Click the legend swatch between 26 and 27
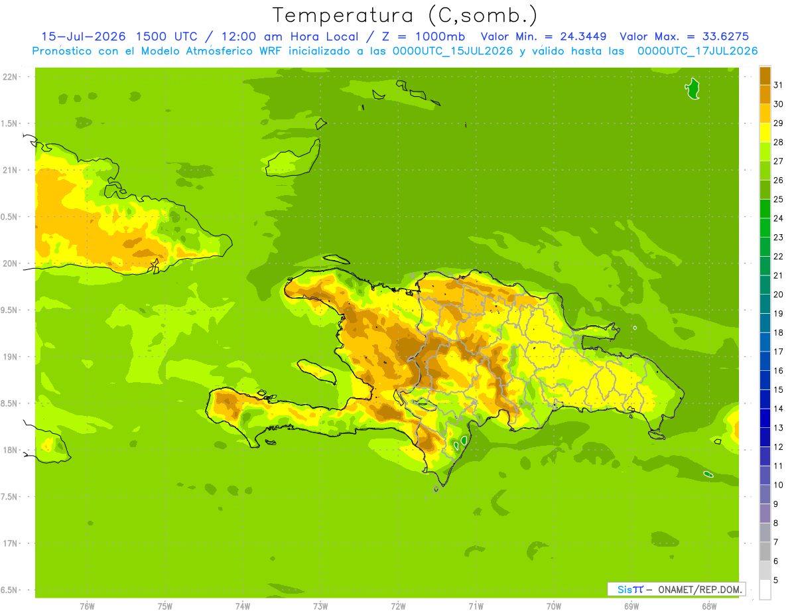This screenshot has height=615, width=796. [x=765, y=171]
